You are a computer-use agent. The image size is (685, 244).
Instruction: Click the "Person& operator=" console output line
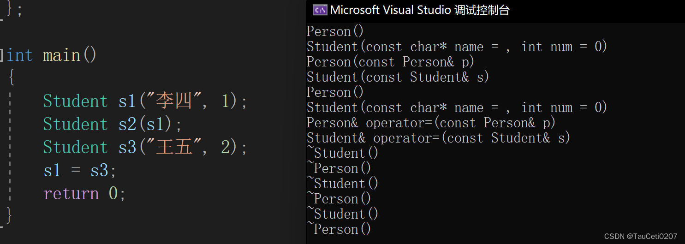431,123
